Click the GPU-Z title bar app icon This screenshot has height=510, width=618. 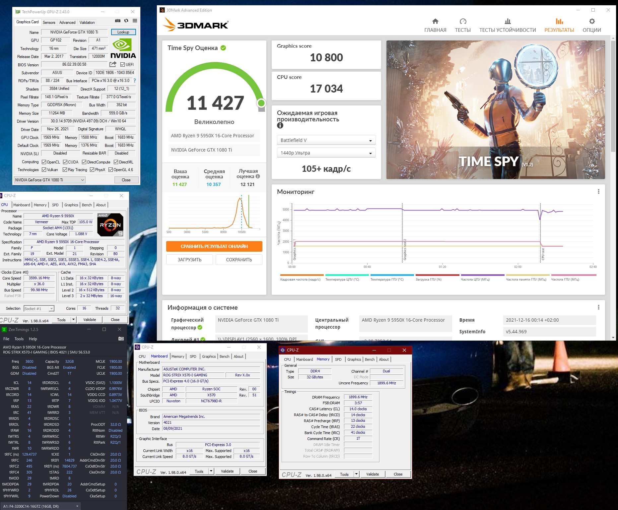click(x=18, y=12)
